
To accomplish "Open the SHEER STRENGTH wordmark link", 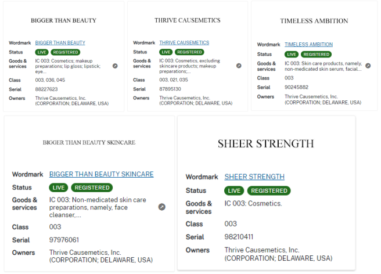I will click(x=254, y=176).
